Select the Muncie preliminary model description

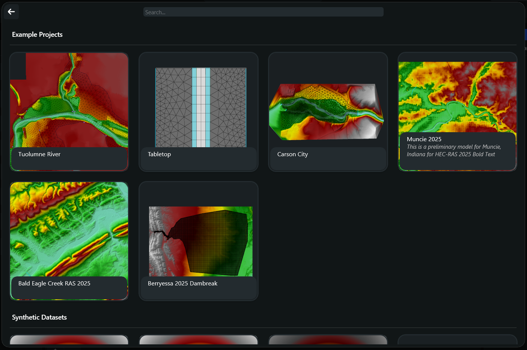[453, 151]
